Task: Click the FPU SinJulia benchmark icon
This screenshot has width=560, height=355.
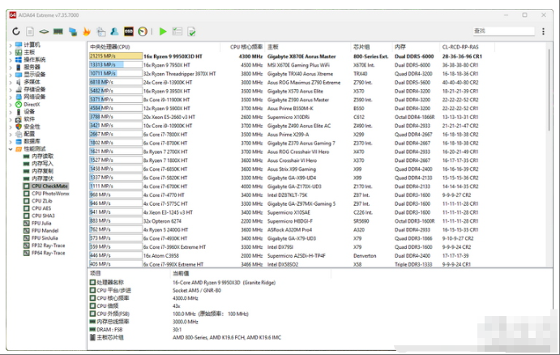Action: coord(26,238)
